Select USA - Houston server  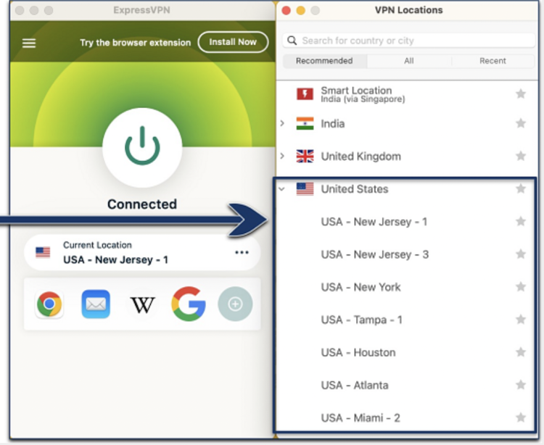point(358,352)
